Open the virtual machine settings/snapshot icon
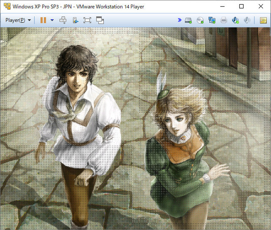The width and height of the screenshot is (271, 230). click(75, 20)
